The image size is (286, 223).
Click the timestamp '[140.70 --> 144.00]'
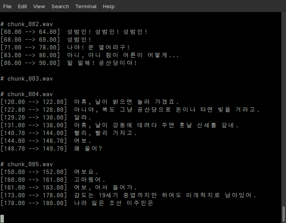coord(34,133)
